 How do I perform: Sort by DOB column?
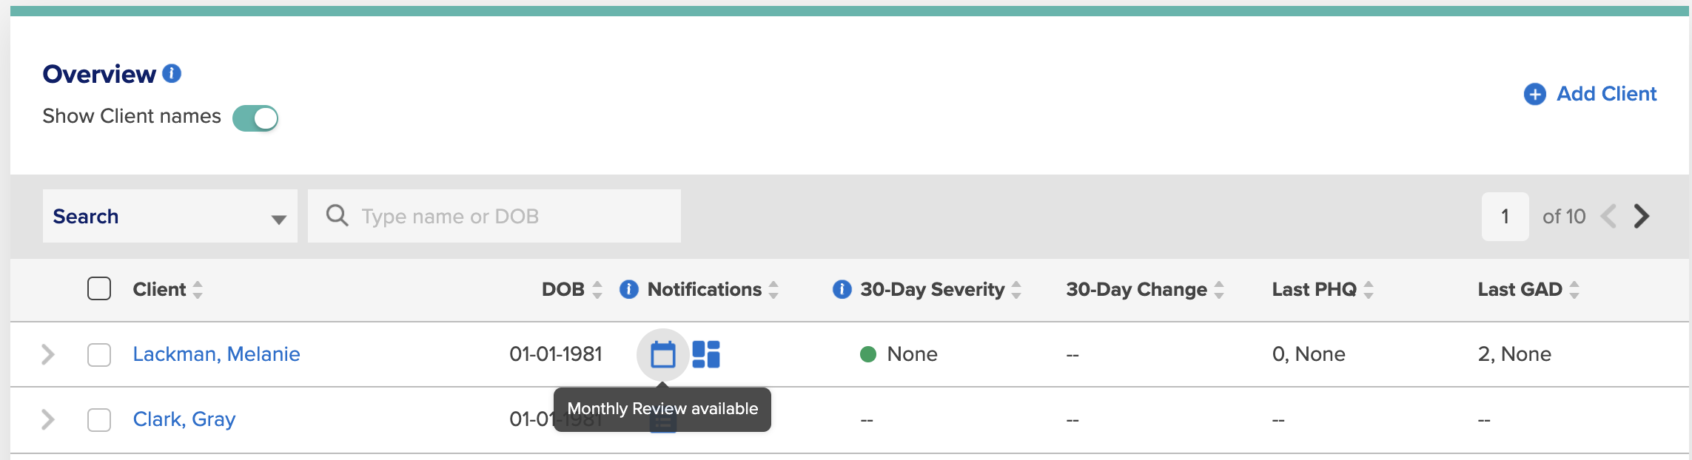tap(597, 289)
